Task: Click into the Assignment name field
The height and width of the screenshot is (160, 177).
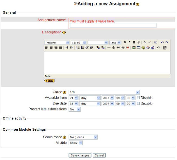Action: (113, 25)
